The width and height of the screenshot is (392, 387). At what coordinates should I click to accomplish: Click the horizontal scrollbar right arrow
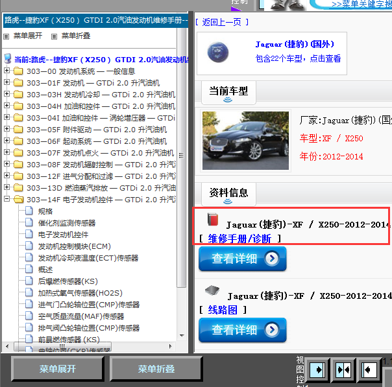pyautogui.click(x=170, y=346)
